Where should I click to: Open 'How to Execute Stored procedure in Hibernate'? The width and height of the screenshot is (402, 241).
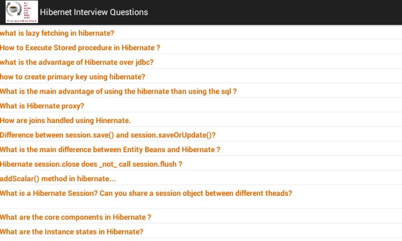tap(80, 48)
